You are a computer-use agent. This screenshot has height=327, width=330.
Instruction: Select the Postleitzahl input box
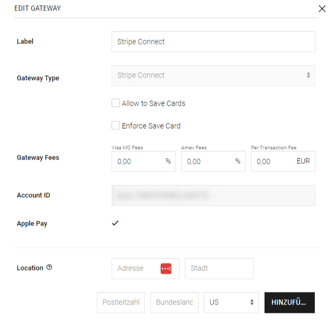click(x=121, y=302)
